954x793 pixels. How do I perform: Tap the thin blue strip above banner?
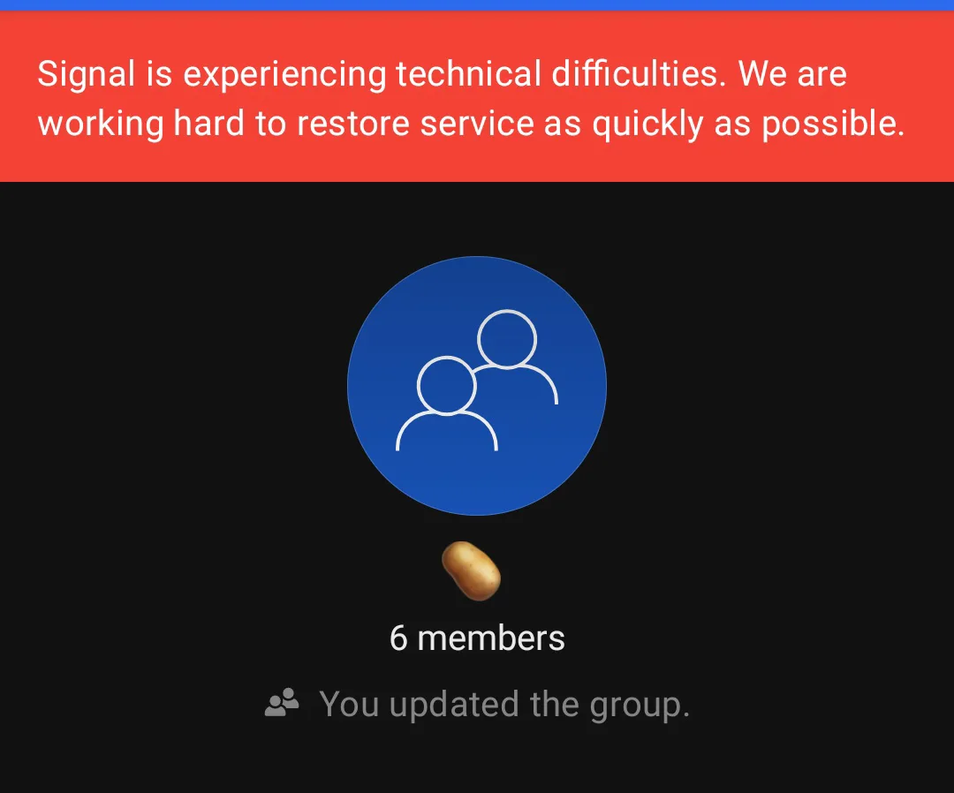[477, 5]
